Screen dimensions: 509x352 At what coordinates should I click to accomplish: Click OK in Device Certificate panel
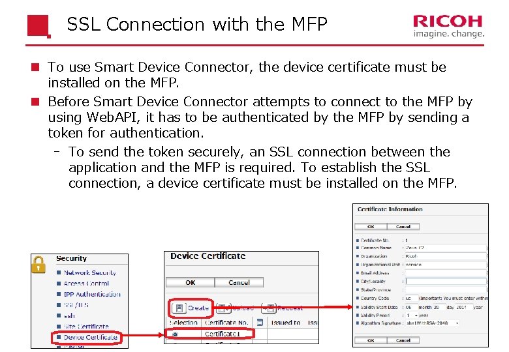coord(191,282)
